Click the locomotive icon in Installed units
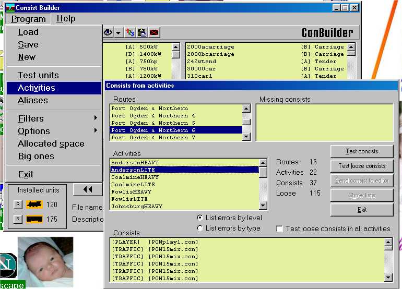The height and width of the screenshot is (289, 402). tap(34, 204)
